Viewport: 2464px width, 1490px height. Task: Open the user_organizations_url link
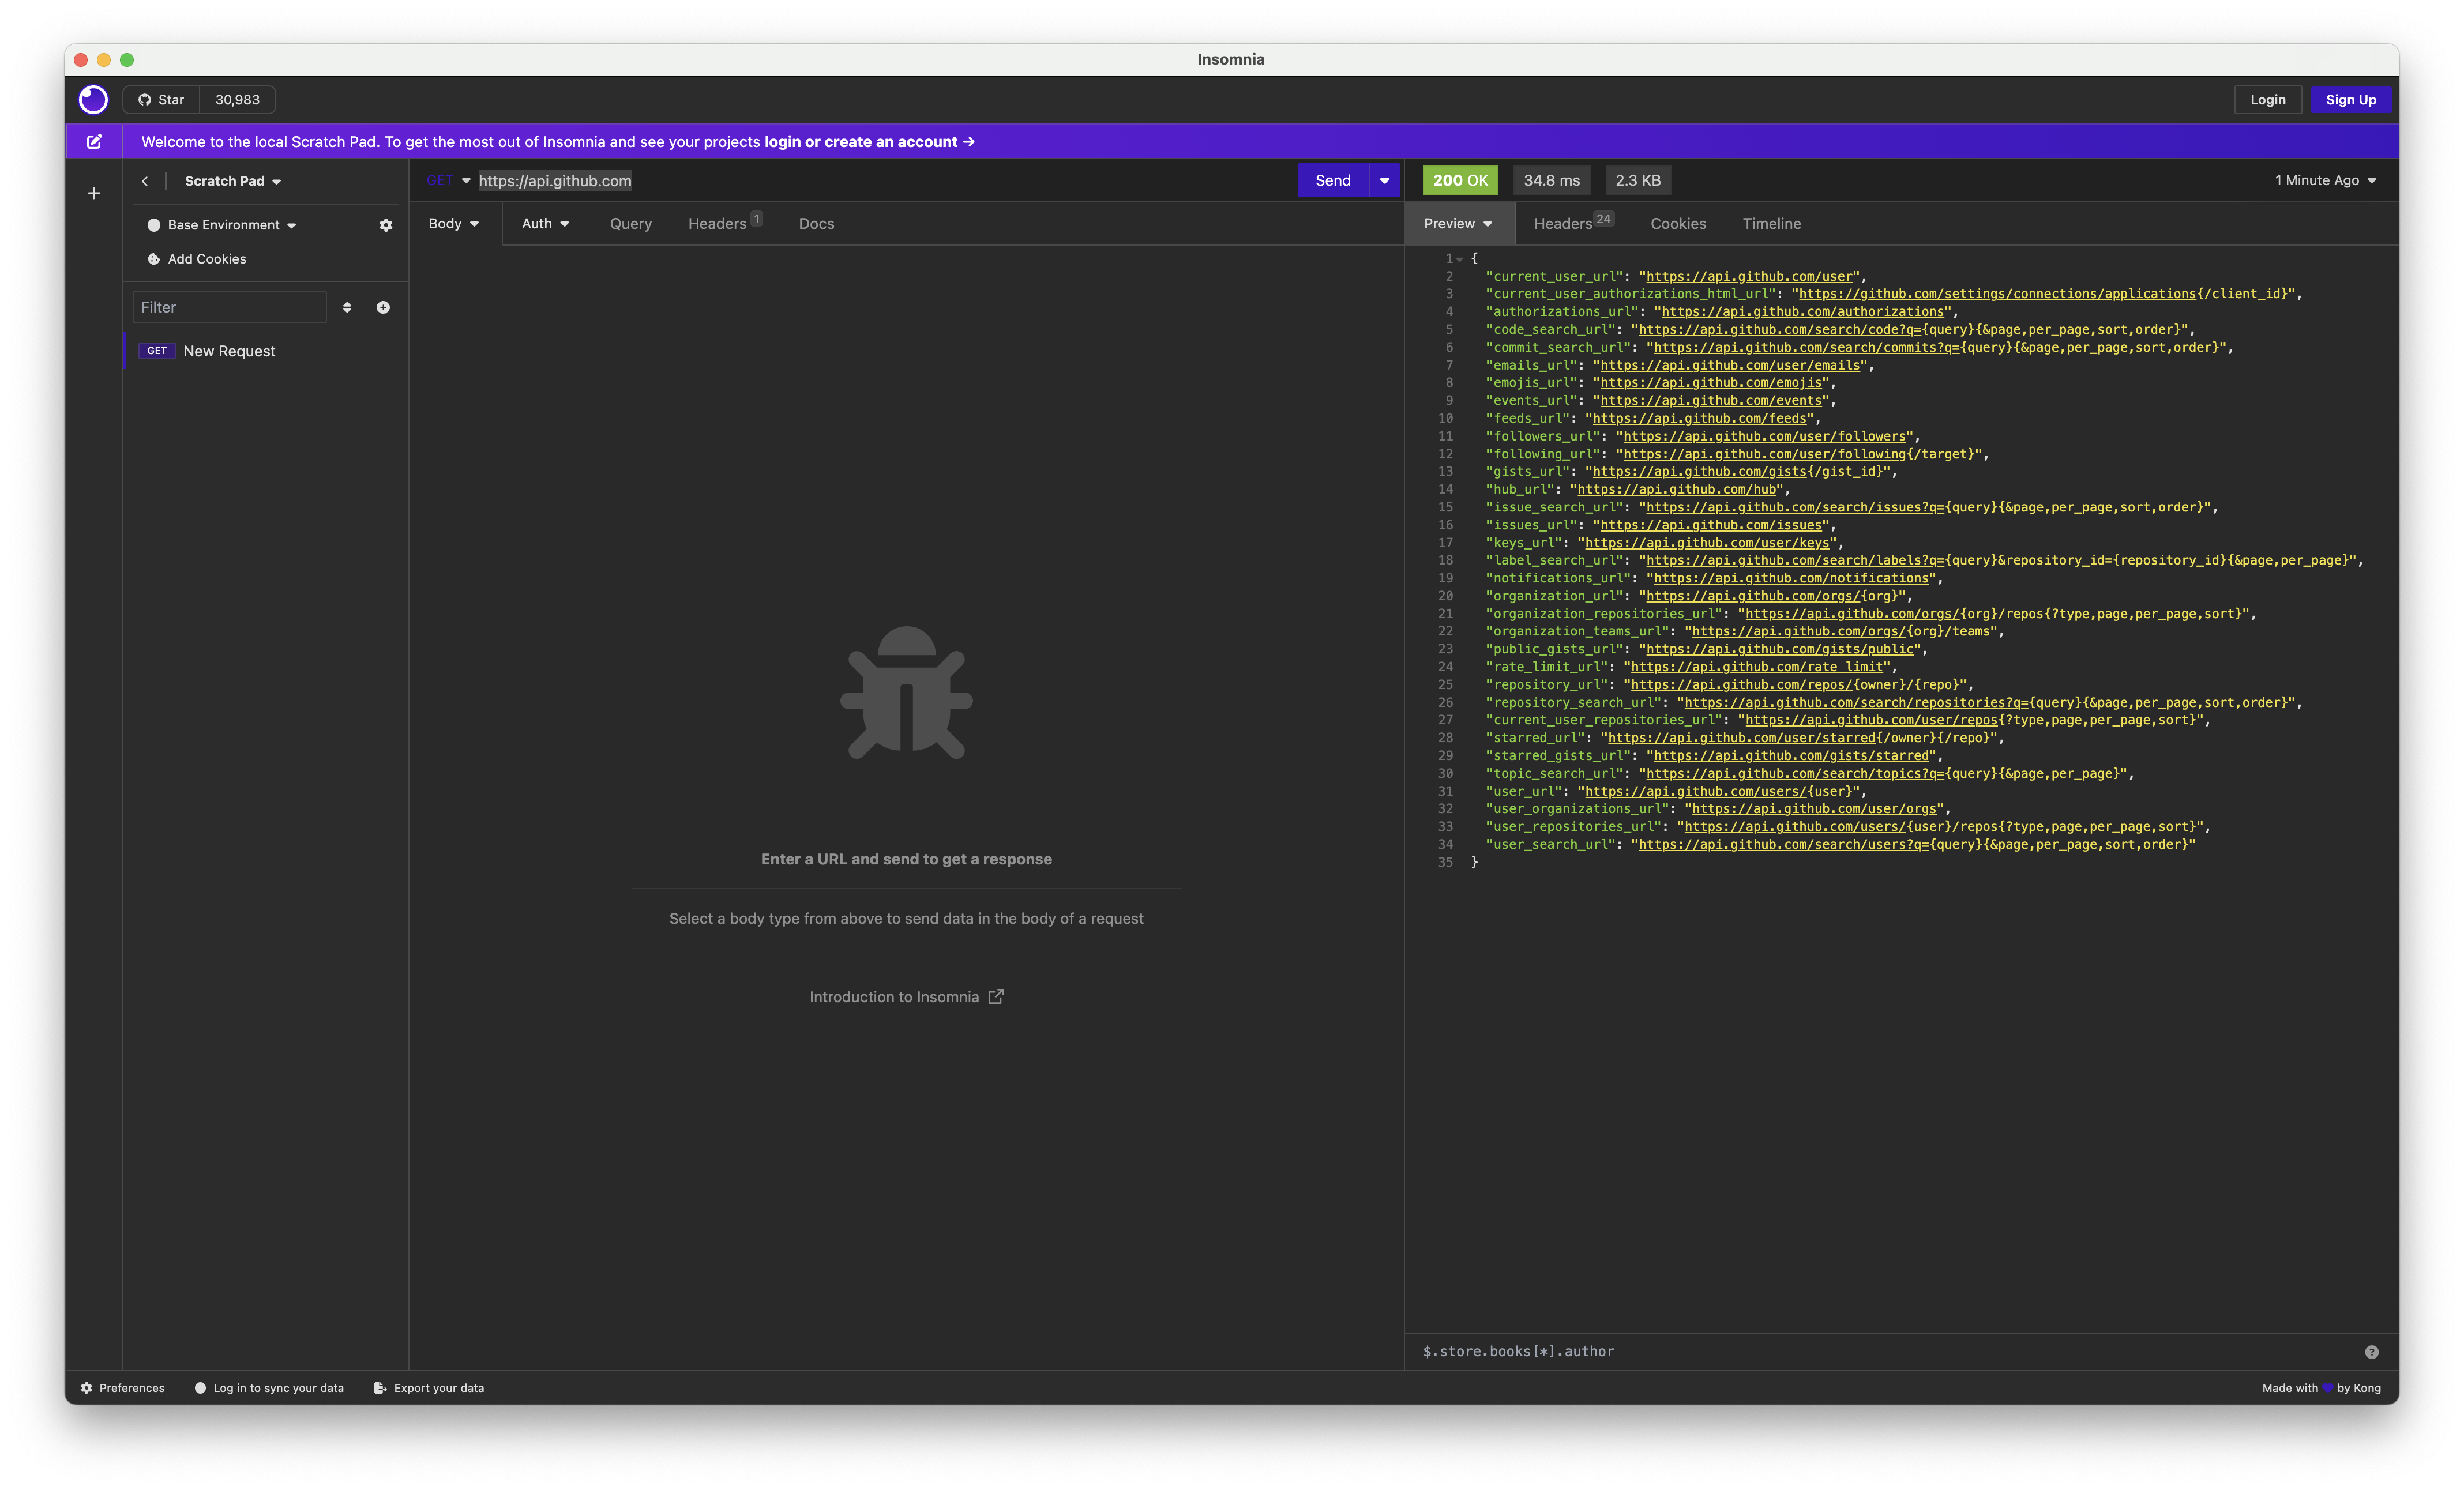[x=1814, y=809]
